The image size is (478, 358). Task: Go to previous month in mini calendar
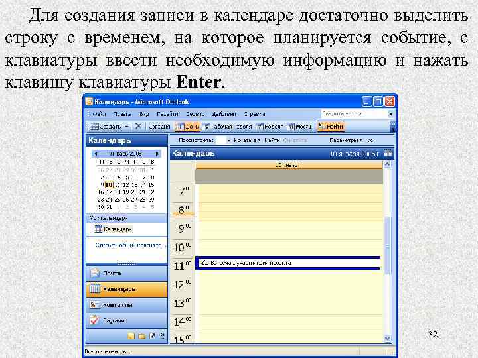[96, 154]
